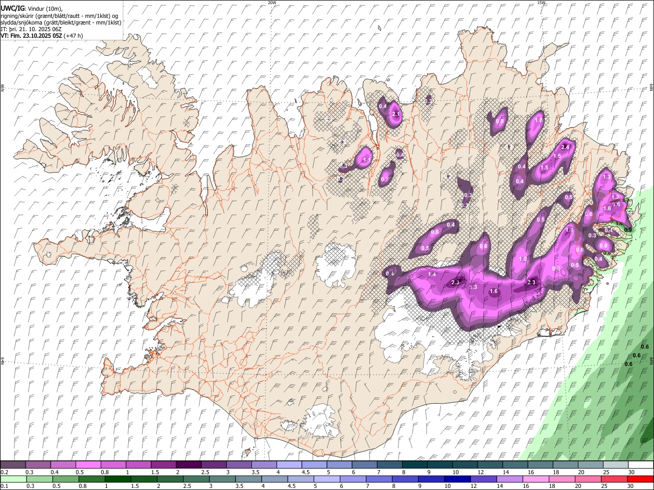
Task: Click the bold 'UWC/IG' title text
Action: pos(12,8)
